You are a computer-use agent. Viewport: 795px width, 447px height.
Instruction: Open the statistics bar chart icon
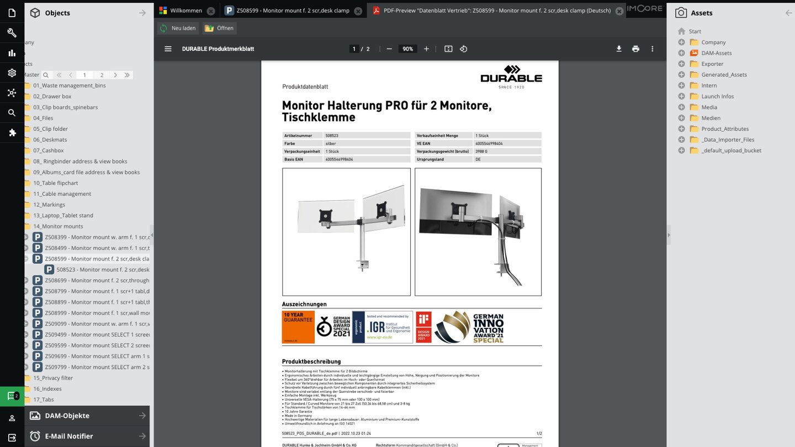12,52
